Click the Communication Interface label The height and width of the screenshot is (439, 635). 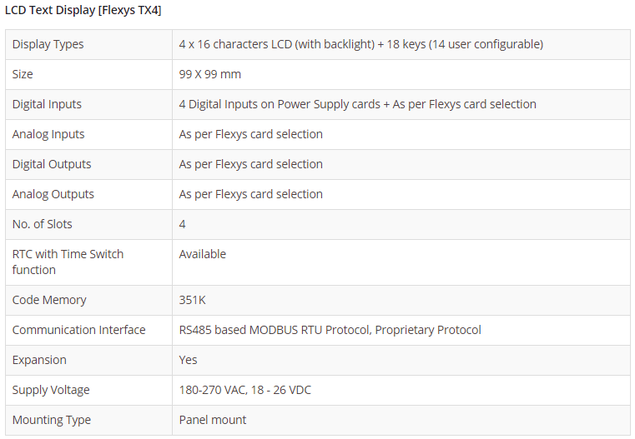tap(78, 330)
